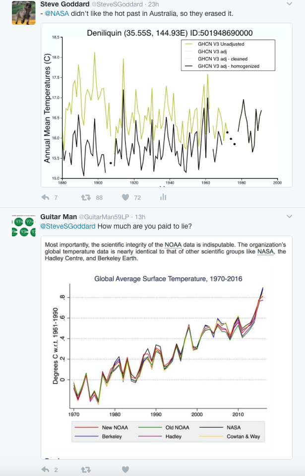Open the @SteveSGoddard mention link
This screenshot has height=476, width=305.
tap(68, 226)
